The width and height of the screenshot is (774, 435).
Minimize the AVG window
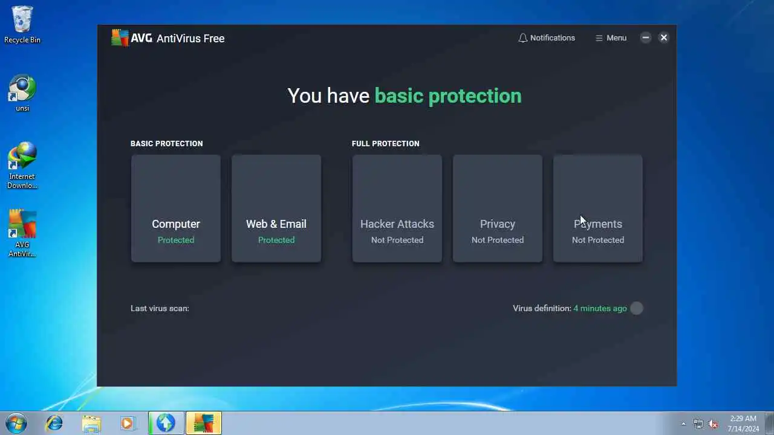click(x=645, y=37)
